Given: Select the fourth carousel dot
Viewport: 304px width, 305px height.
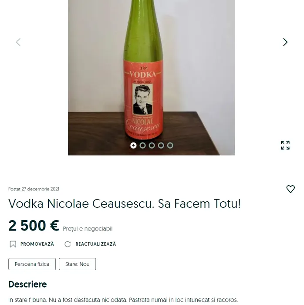Looking at the screenshot, I should pyautogui.click(x=161, y=146).
